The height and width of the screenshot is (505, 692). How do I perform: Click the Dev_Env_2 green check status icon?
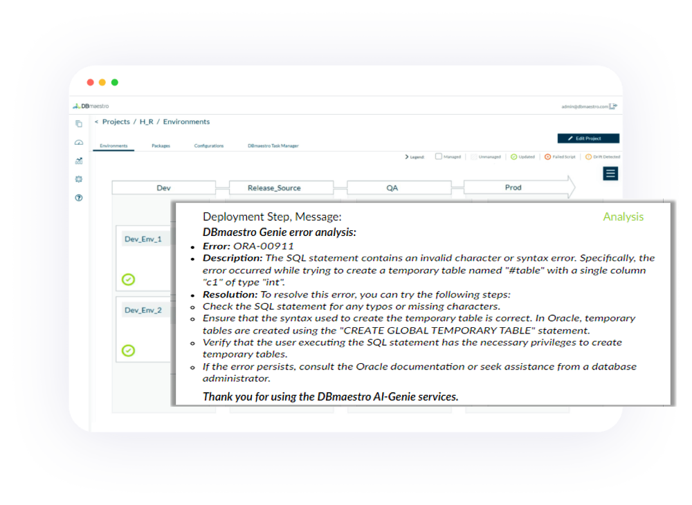coord(129,351)
